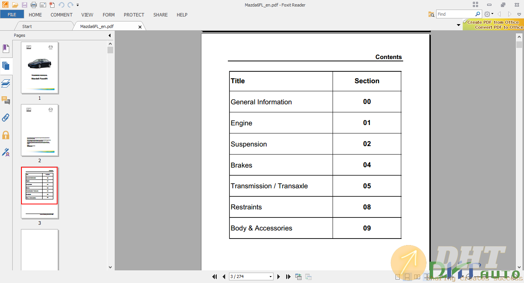
Task: Open the Attachments paperclip panel
Action: pyautogui.click(x=6, y=118)
